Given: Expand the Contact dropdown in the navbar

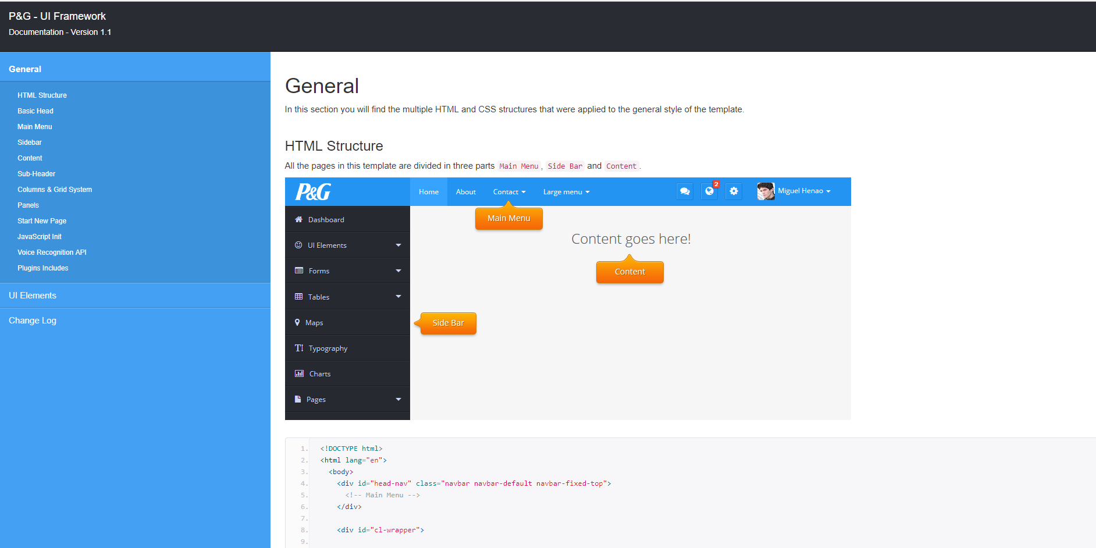Looking at the screenshot, I should tap(508, 191).
